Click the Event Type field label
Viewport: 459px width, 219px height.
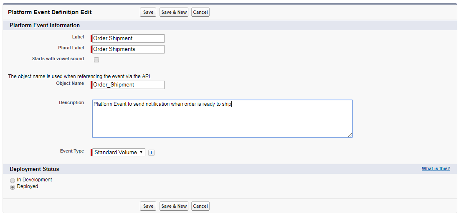pos(72,151)
